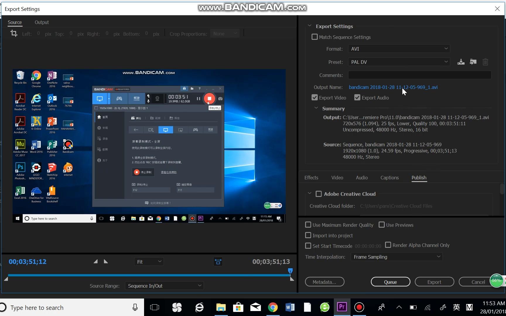Open the People icon in the taskbar
The height and width of the screenshot is (316, 506).
click(x=381, y=307)
